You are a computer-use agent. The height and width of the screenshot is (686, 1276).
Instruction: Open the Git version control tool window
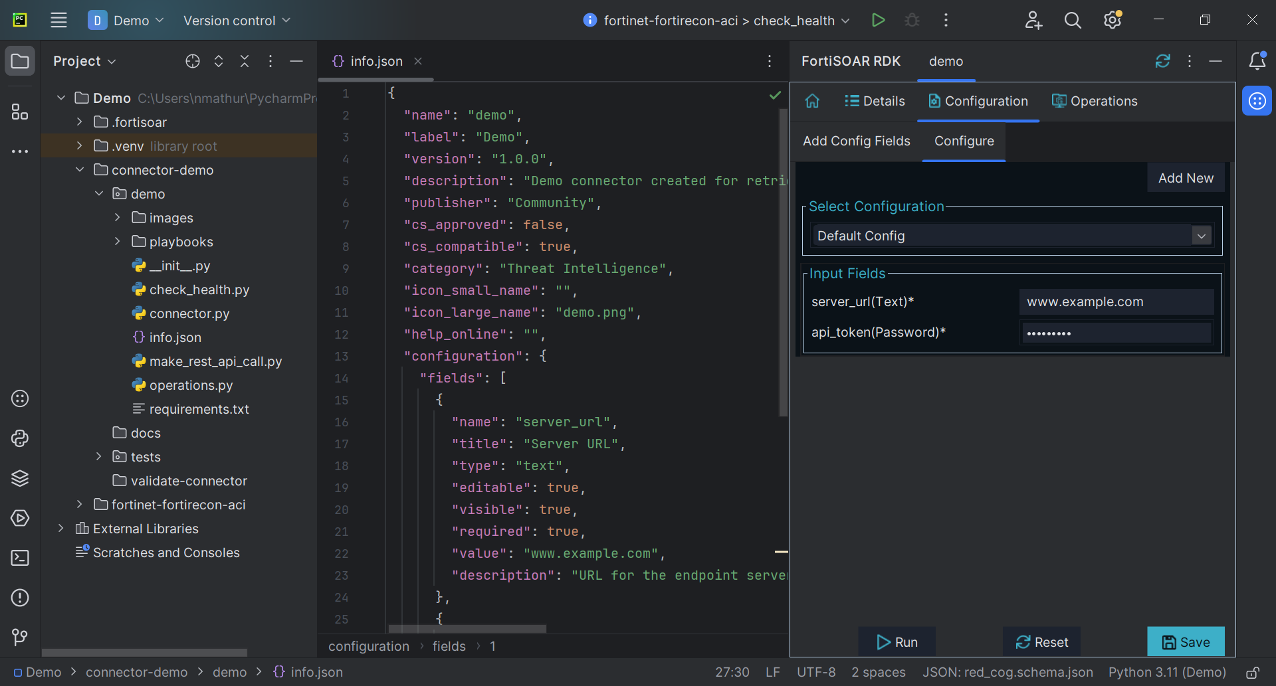tap(20, 638)
